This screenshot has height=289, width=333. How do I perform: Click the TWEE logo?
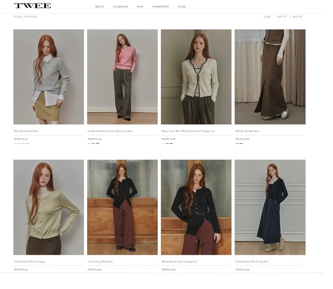[x=32, y=6]
